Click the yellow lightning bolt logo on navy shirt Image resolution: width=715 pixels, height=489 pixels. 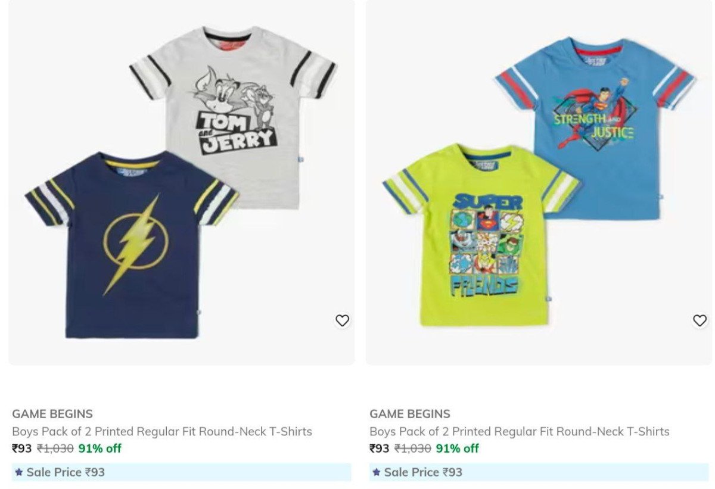(136, 242)
